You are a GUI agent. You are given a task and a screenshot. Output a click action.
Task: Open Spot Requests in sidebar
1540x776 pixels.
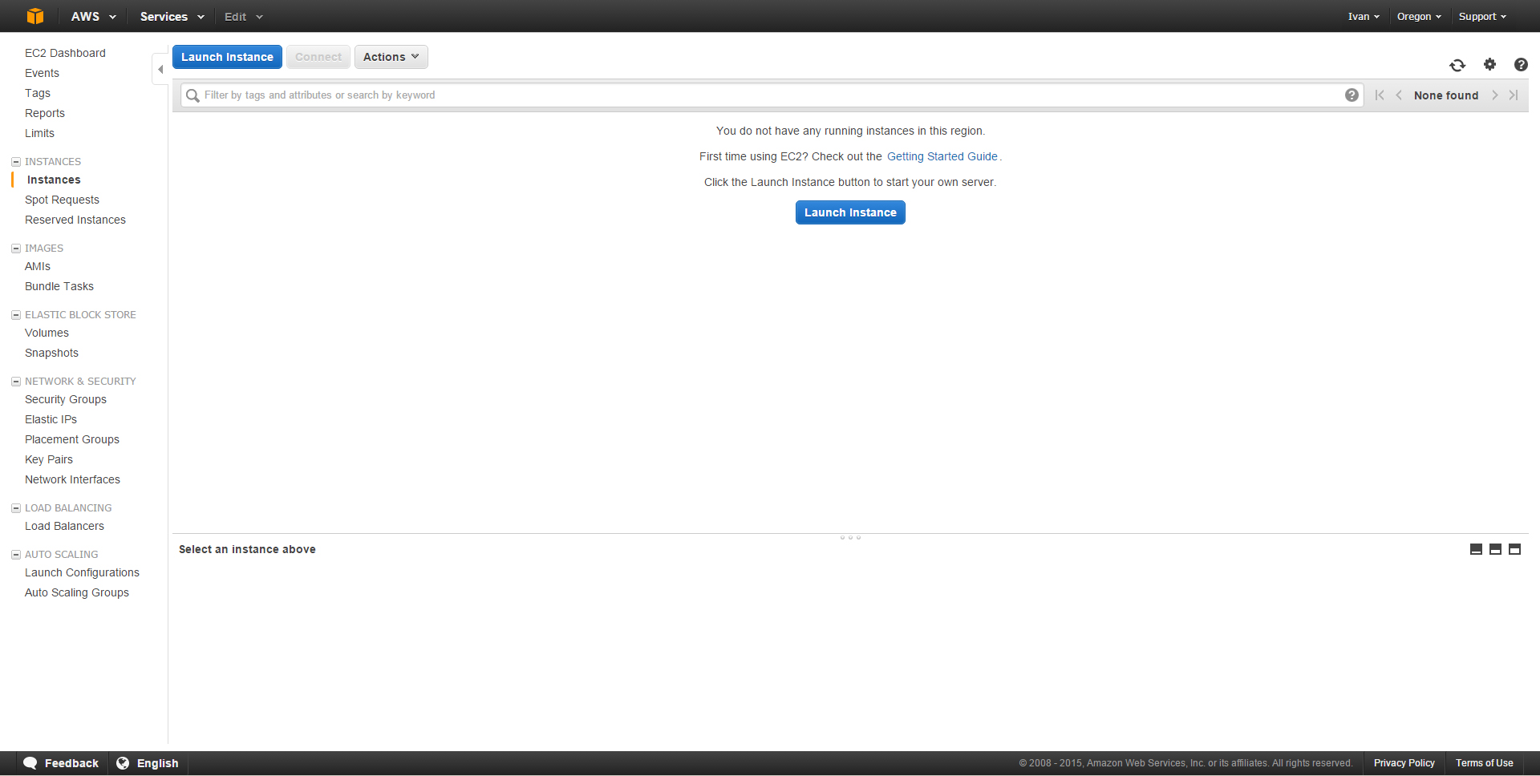tap(62, 200)
